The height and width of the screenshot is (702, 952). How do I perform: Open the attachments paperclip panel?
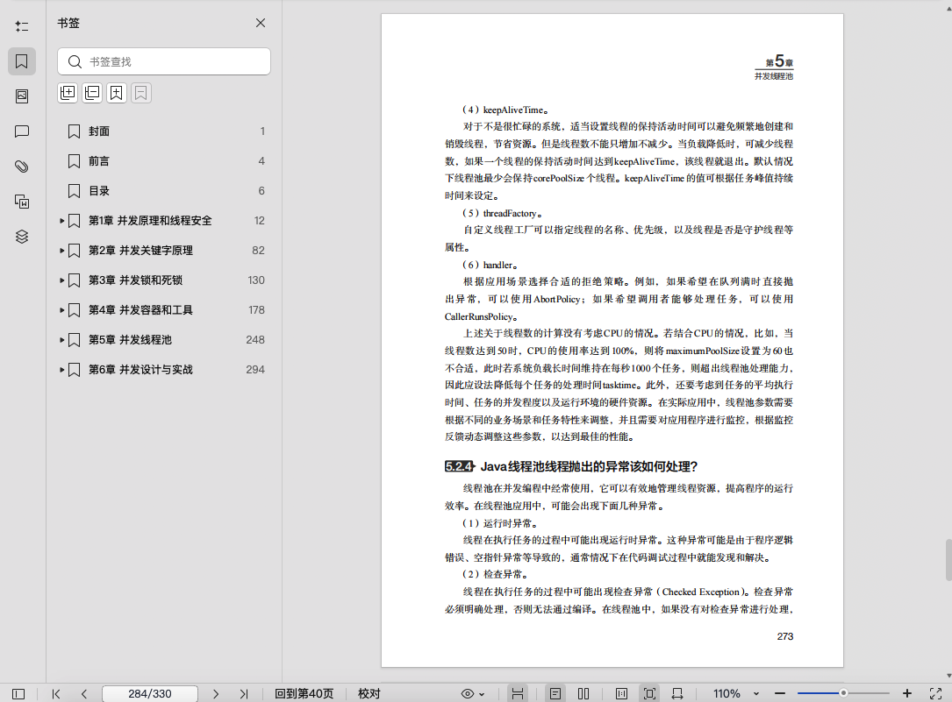[22, 167]
